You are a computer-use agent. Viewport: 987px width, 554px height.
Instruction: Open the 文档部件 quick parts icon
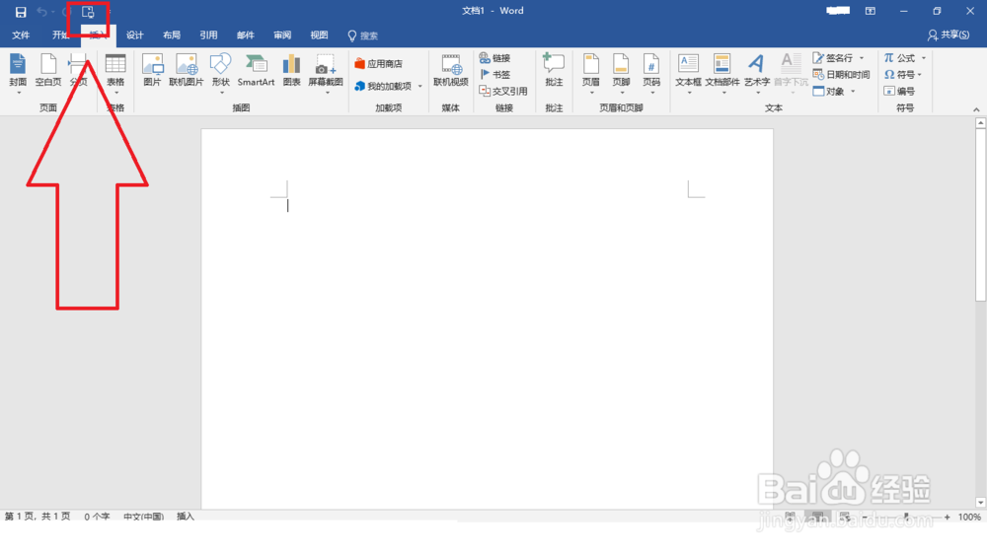(722, 70)
